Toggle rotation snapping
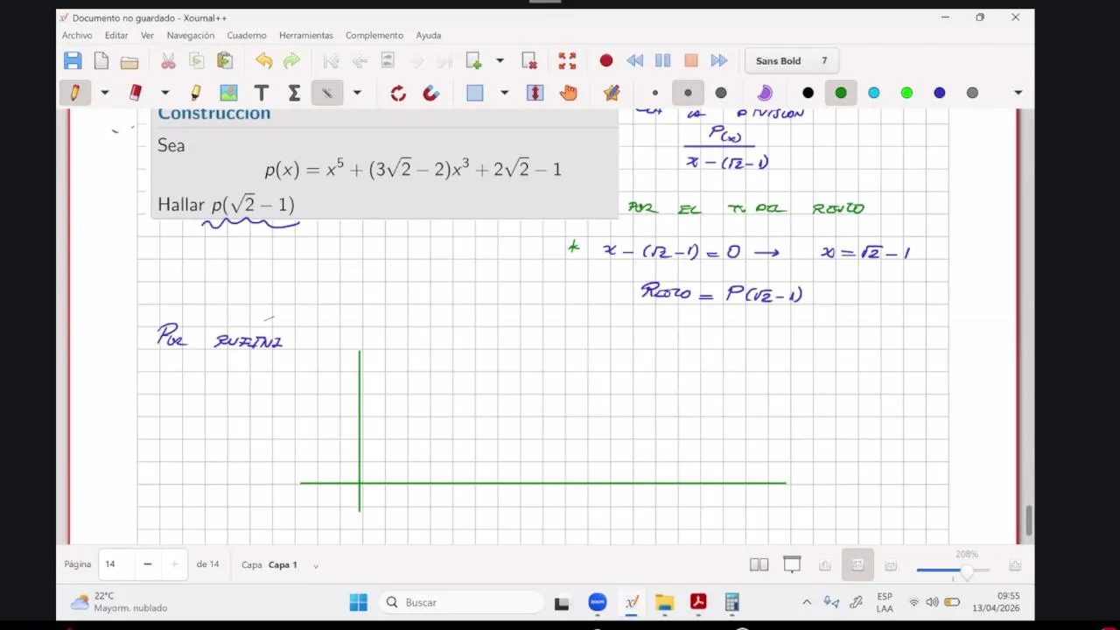 [398, 93]
